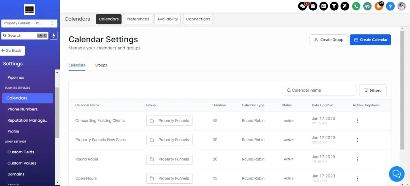
Task: Click the calendar icon in top bar
Action: [x=313, y=6]
